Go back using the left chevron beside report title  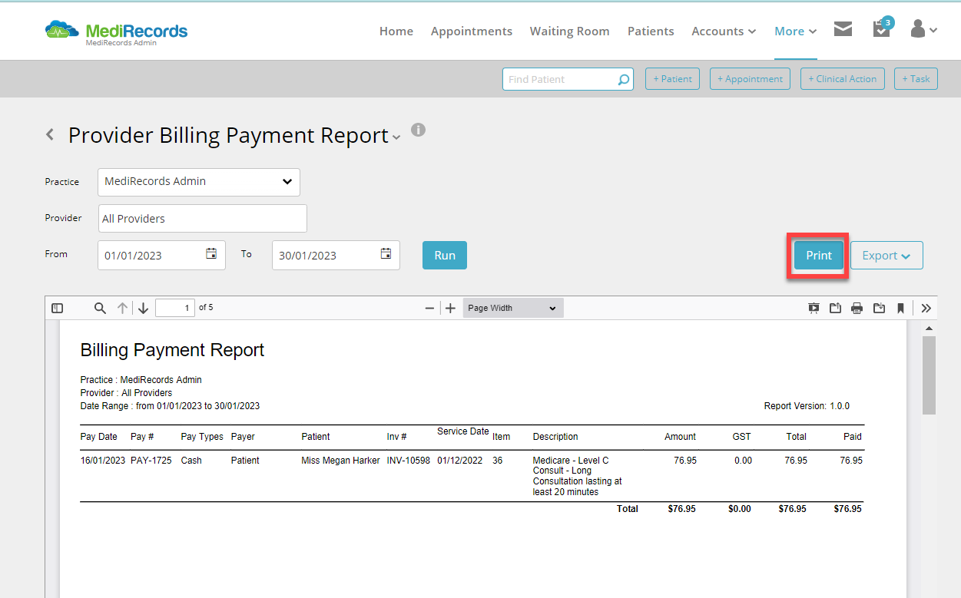tap(50, 135)
